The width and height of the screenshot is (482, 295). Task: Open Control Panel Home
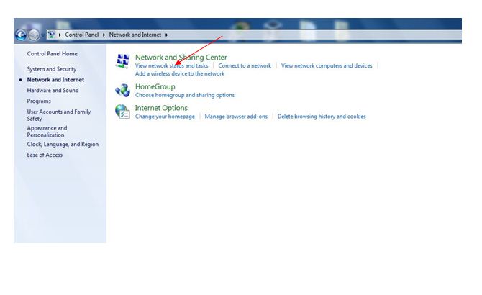pos(52,53)
